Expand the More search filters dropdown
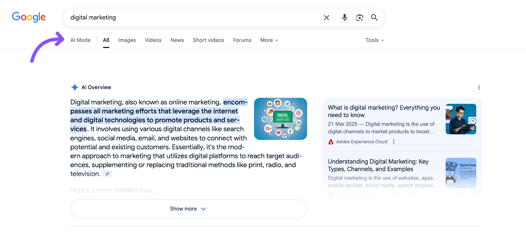Screen dimensions: 526x235 pos(269,40)
